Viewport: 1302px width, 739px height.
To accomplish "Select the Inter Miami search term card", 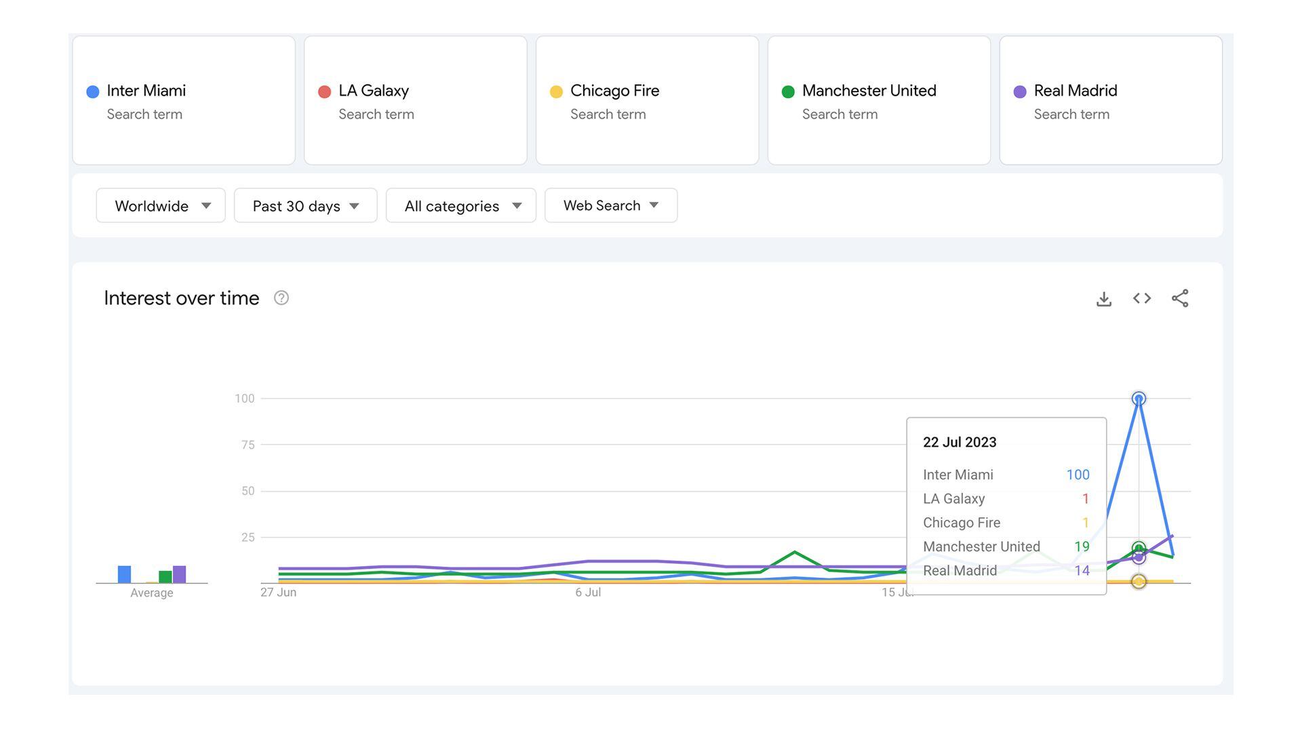I will (x=184, y=100).
